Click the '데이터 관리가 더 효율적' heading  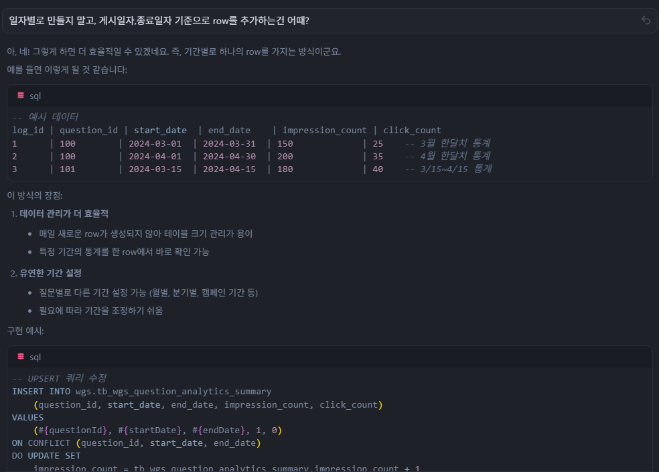pyautogui.click(x=64, y=214)
